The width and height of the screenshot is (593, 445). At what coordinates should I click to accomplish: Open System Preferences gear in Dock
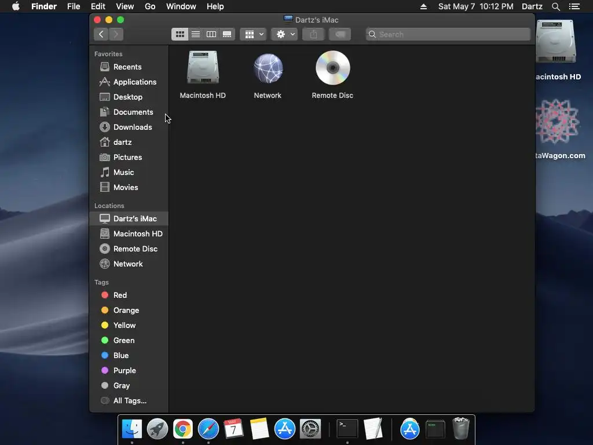[310, 429]
